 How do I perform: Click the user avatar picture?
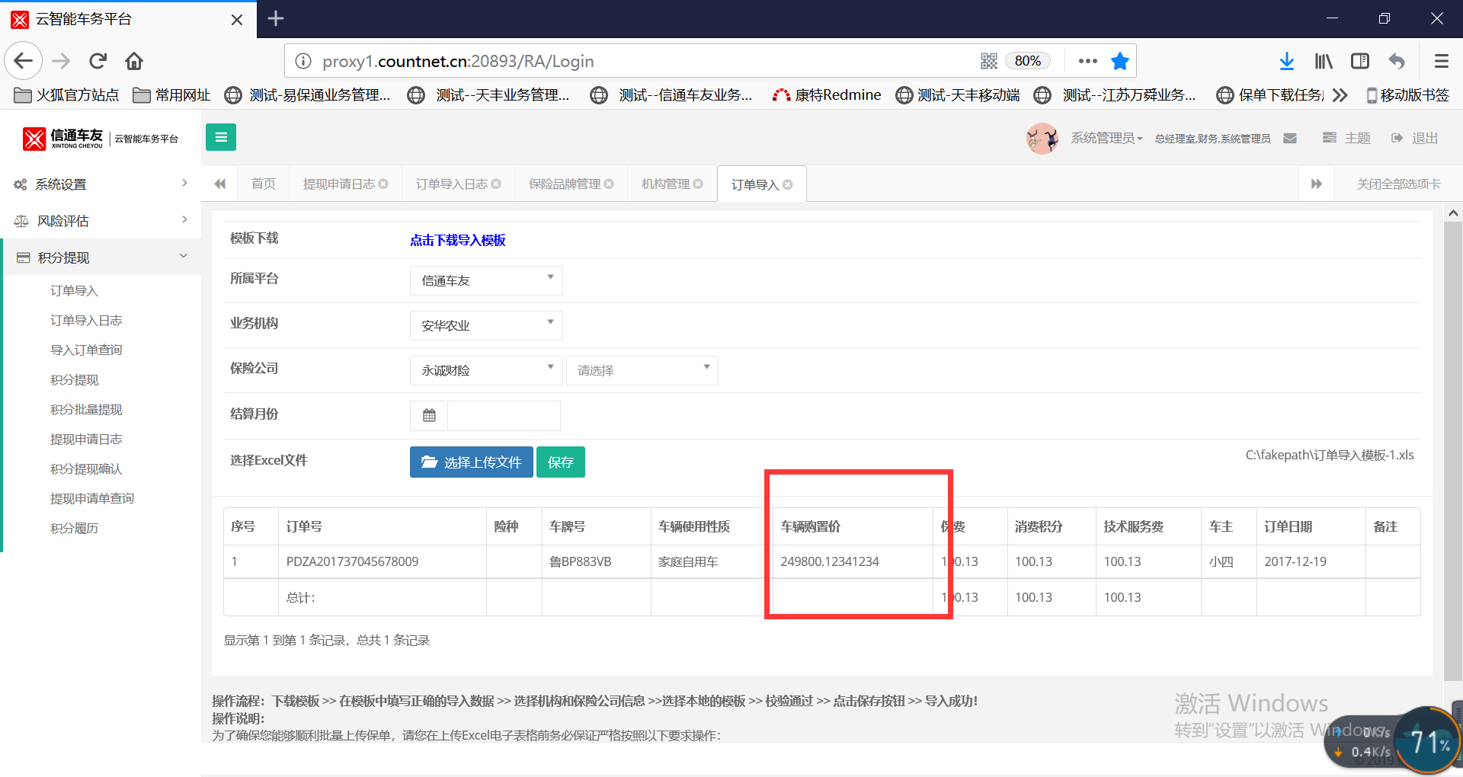tap(1042, 138)
